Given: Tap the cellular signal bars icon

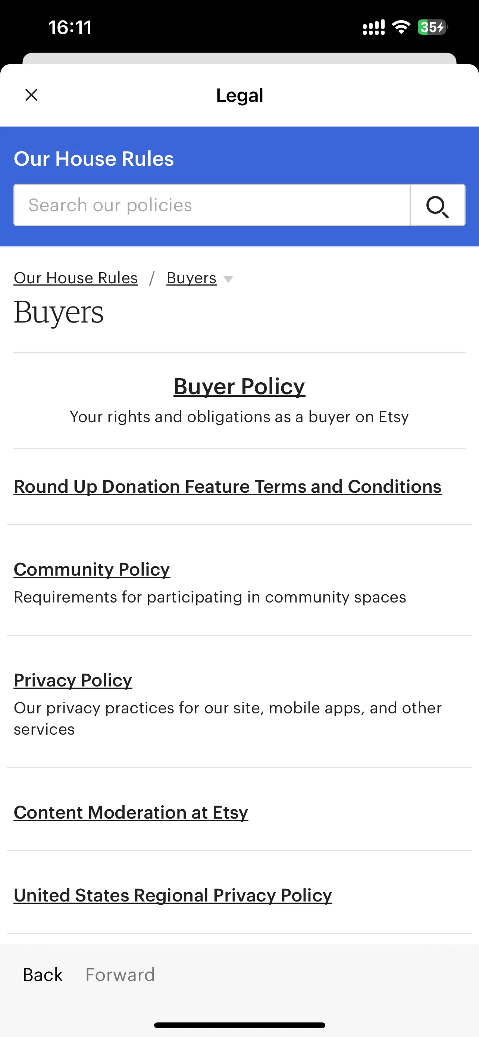Looking at the screenshot, I should point(374,27).
